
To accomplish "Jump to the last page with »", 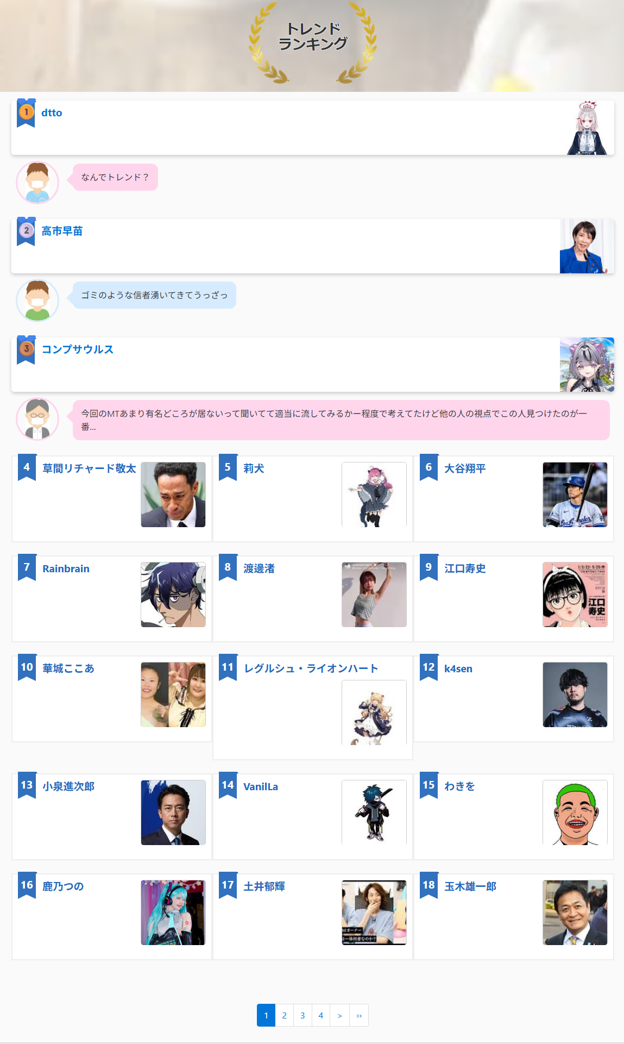I will pyautogui.click(x=359, y=1015).
